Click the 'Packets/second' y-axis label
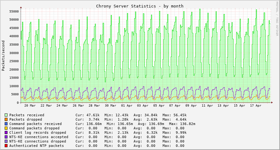The image size is (280, 150). click(x=3, y=55)
